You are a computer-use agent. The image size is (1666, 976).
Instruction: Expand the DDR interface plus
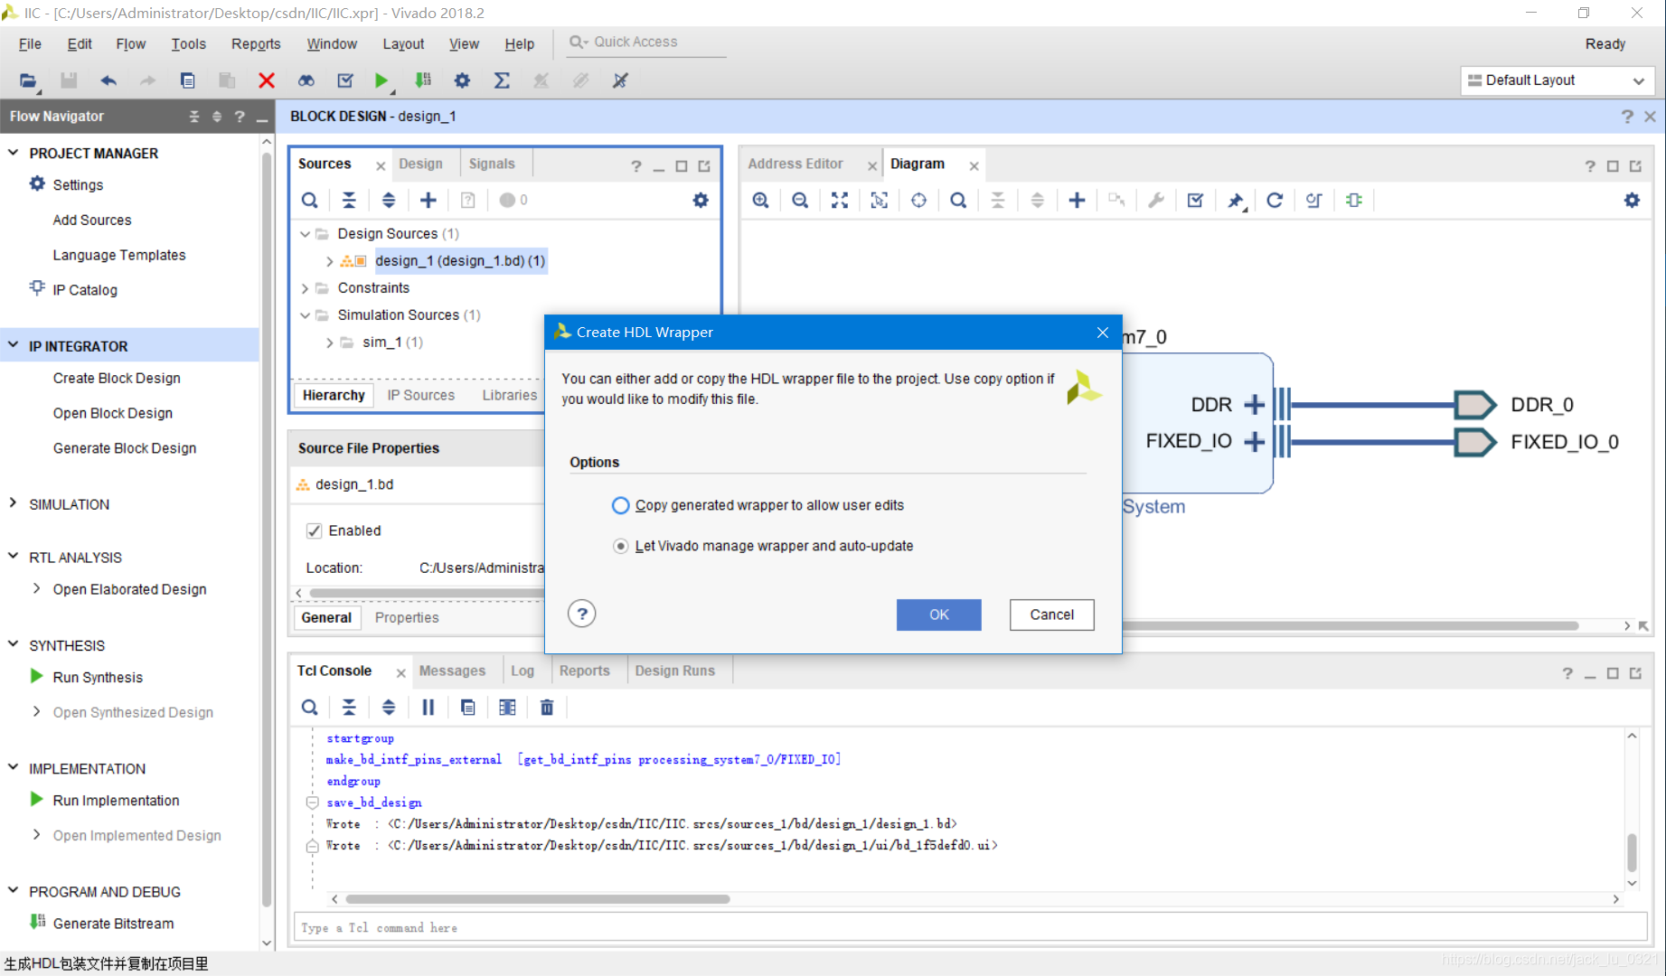1254,405
